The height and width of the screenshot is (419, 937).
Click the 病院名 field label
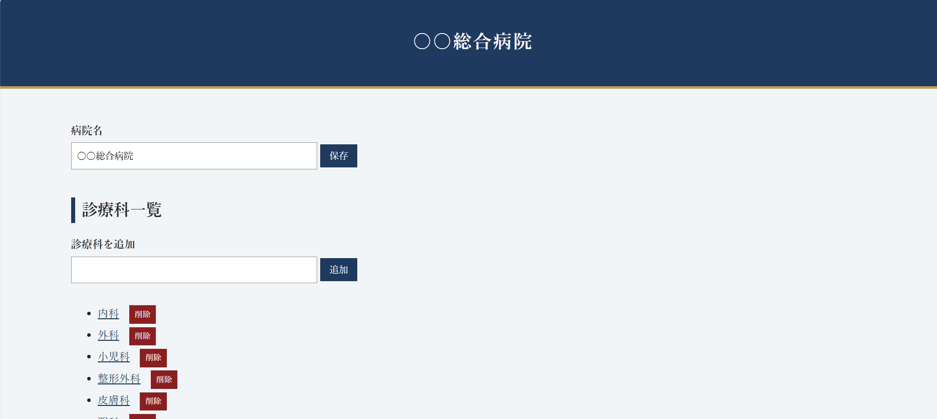pyautogui.click(x=87, y=131)
